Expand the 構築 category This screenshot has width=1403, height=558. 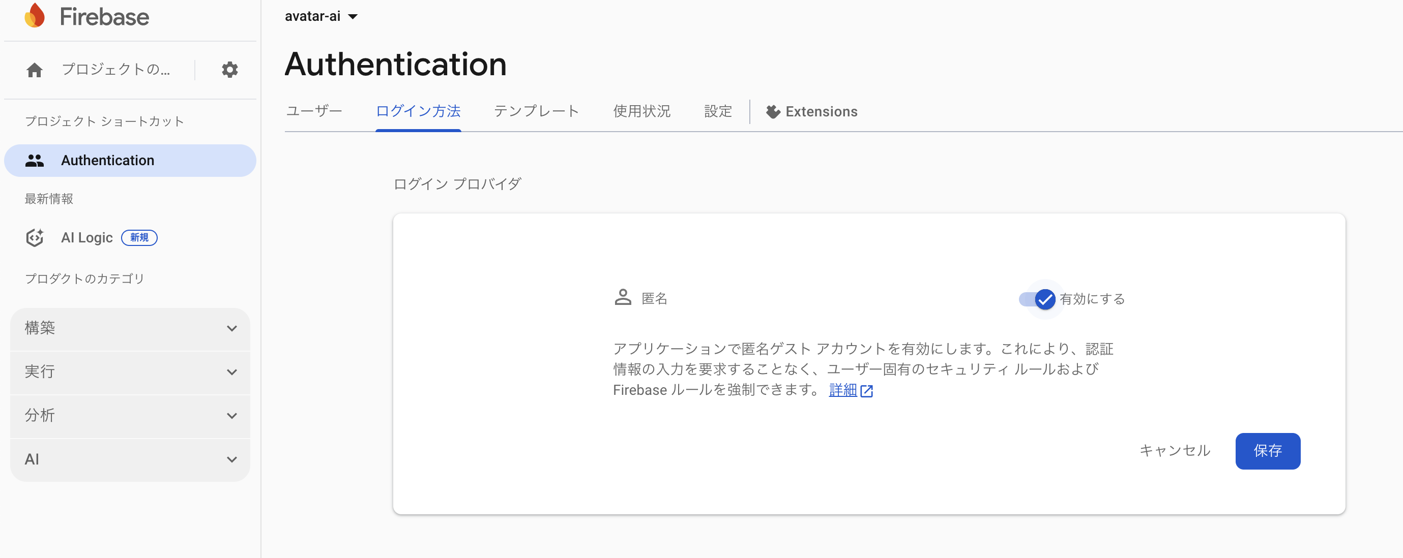click(130, 328)
